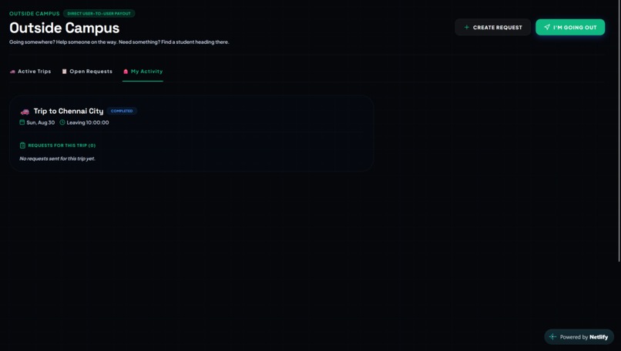Click the clock icon next to Leaving 10:00:00

tap(62, 122)
